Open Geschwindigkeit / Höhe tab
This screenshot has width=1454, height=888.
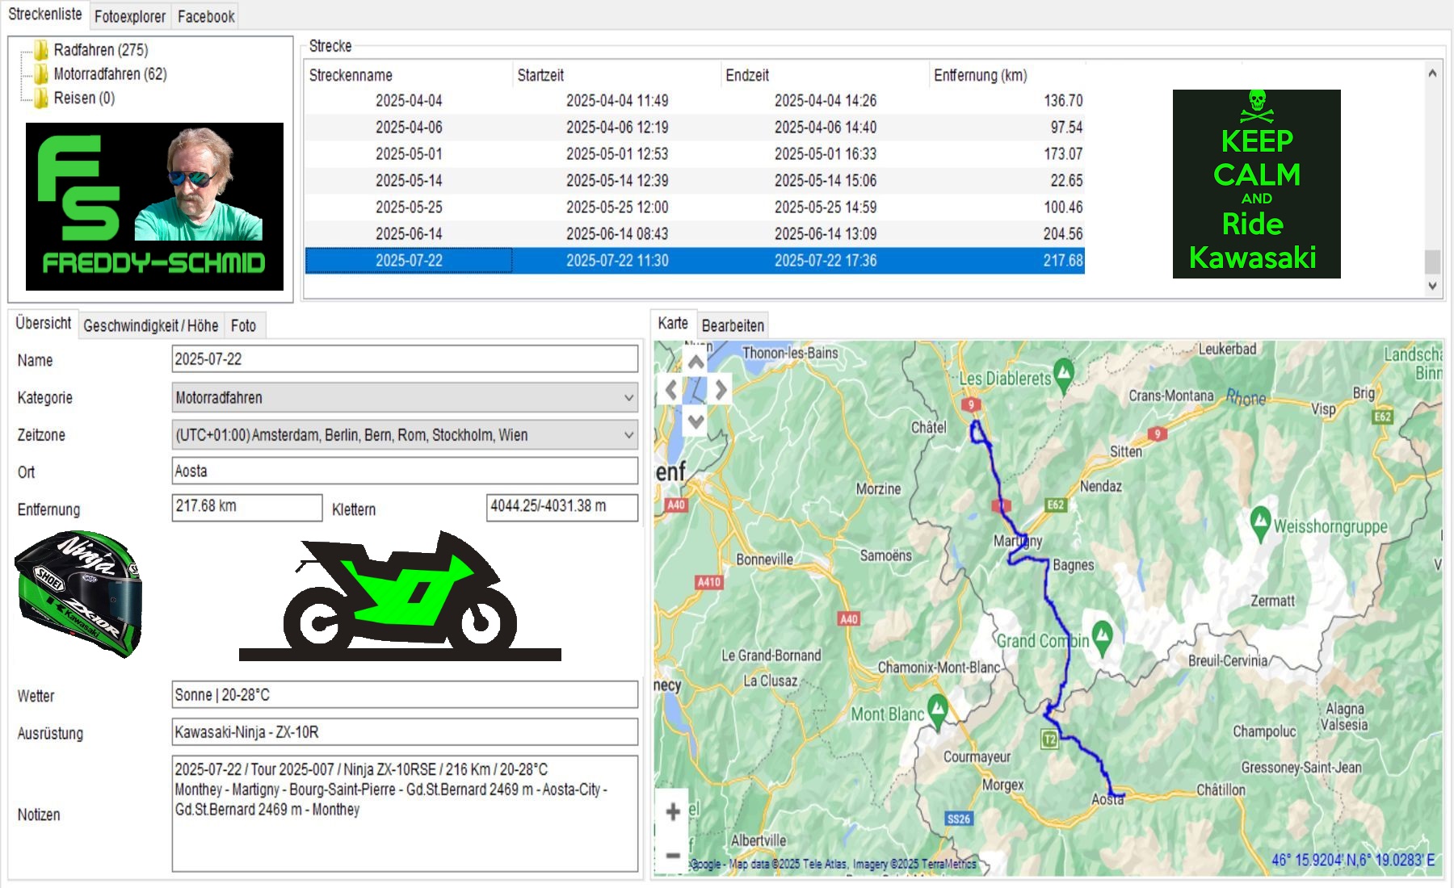(151, 325)
